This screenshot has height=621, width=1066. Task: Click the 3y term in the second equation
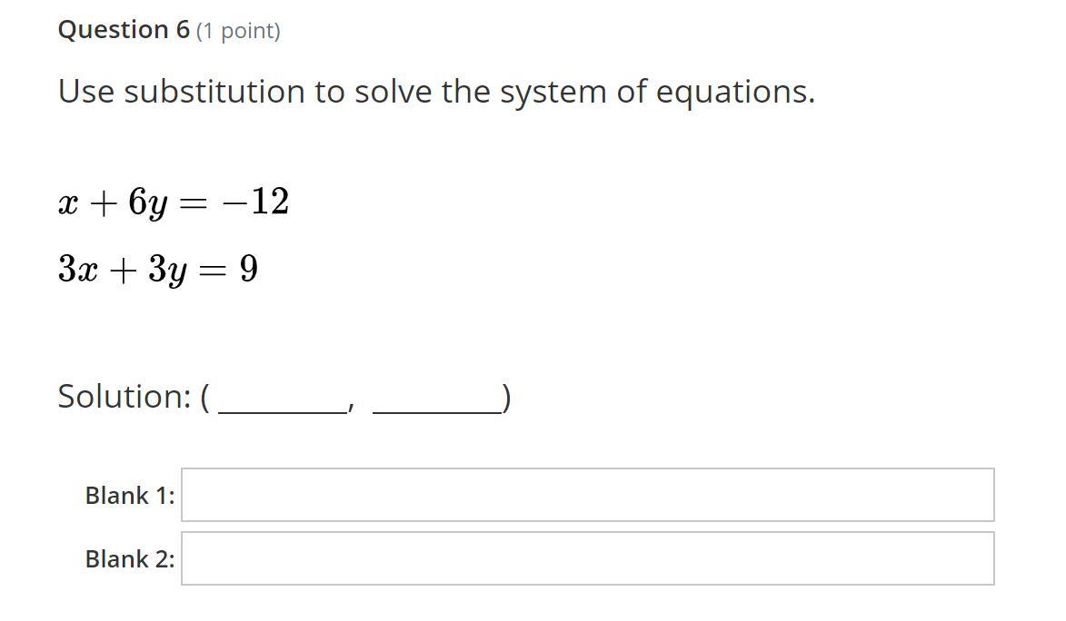point(167,270)
